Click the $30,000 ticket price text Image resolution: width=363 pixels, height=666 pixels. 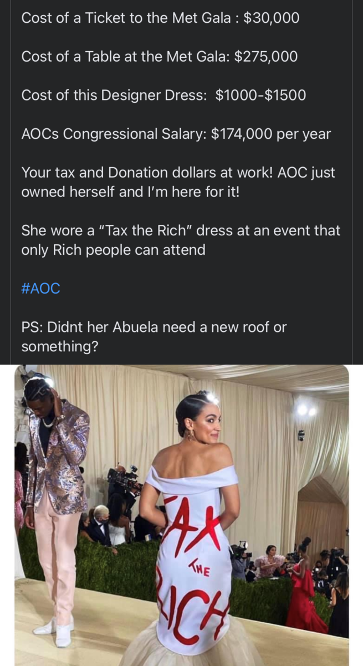tap(272, 18)
